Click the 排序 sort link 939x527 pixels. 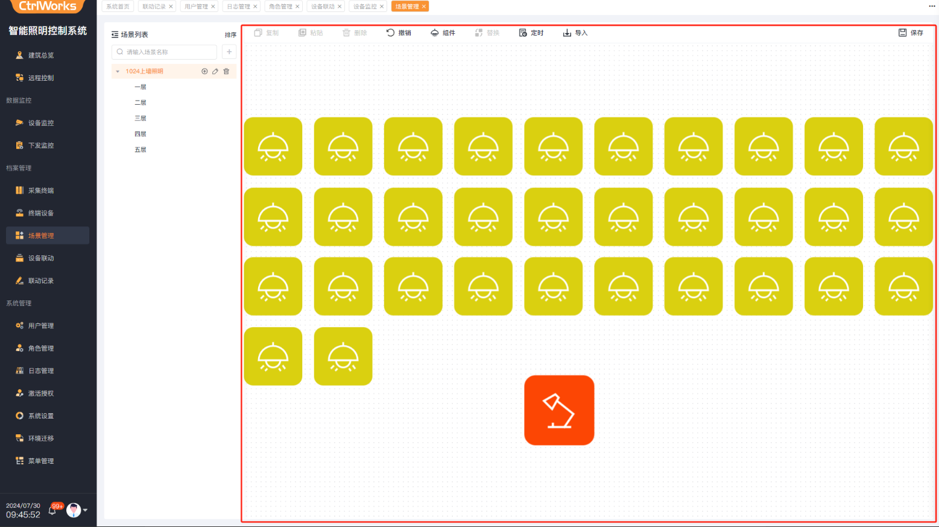(x=230, y=35)
